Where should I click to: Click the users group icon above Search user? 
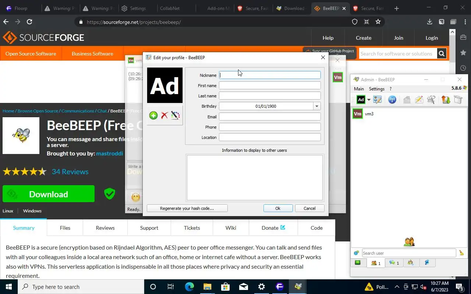[x=409, y=241]
